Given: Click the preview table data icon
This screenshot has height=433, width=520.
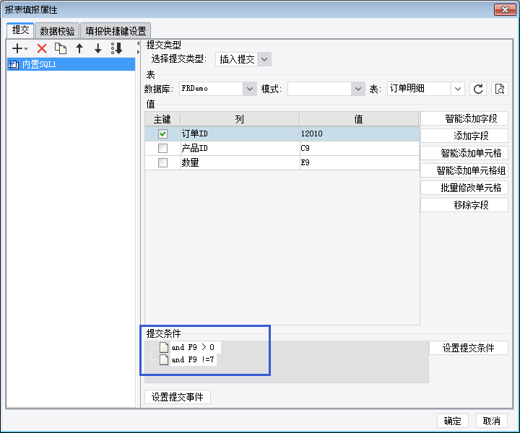Looking at the screenshot, I should click(x=500, y=89).
